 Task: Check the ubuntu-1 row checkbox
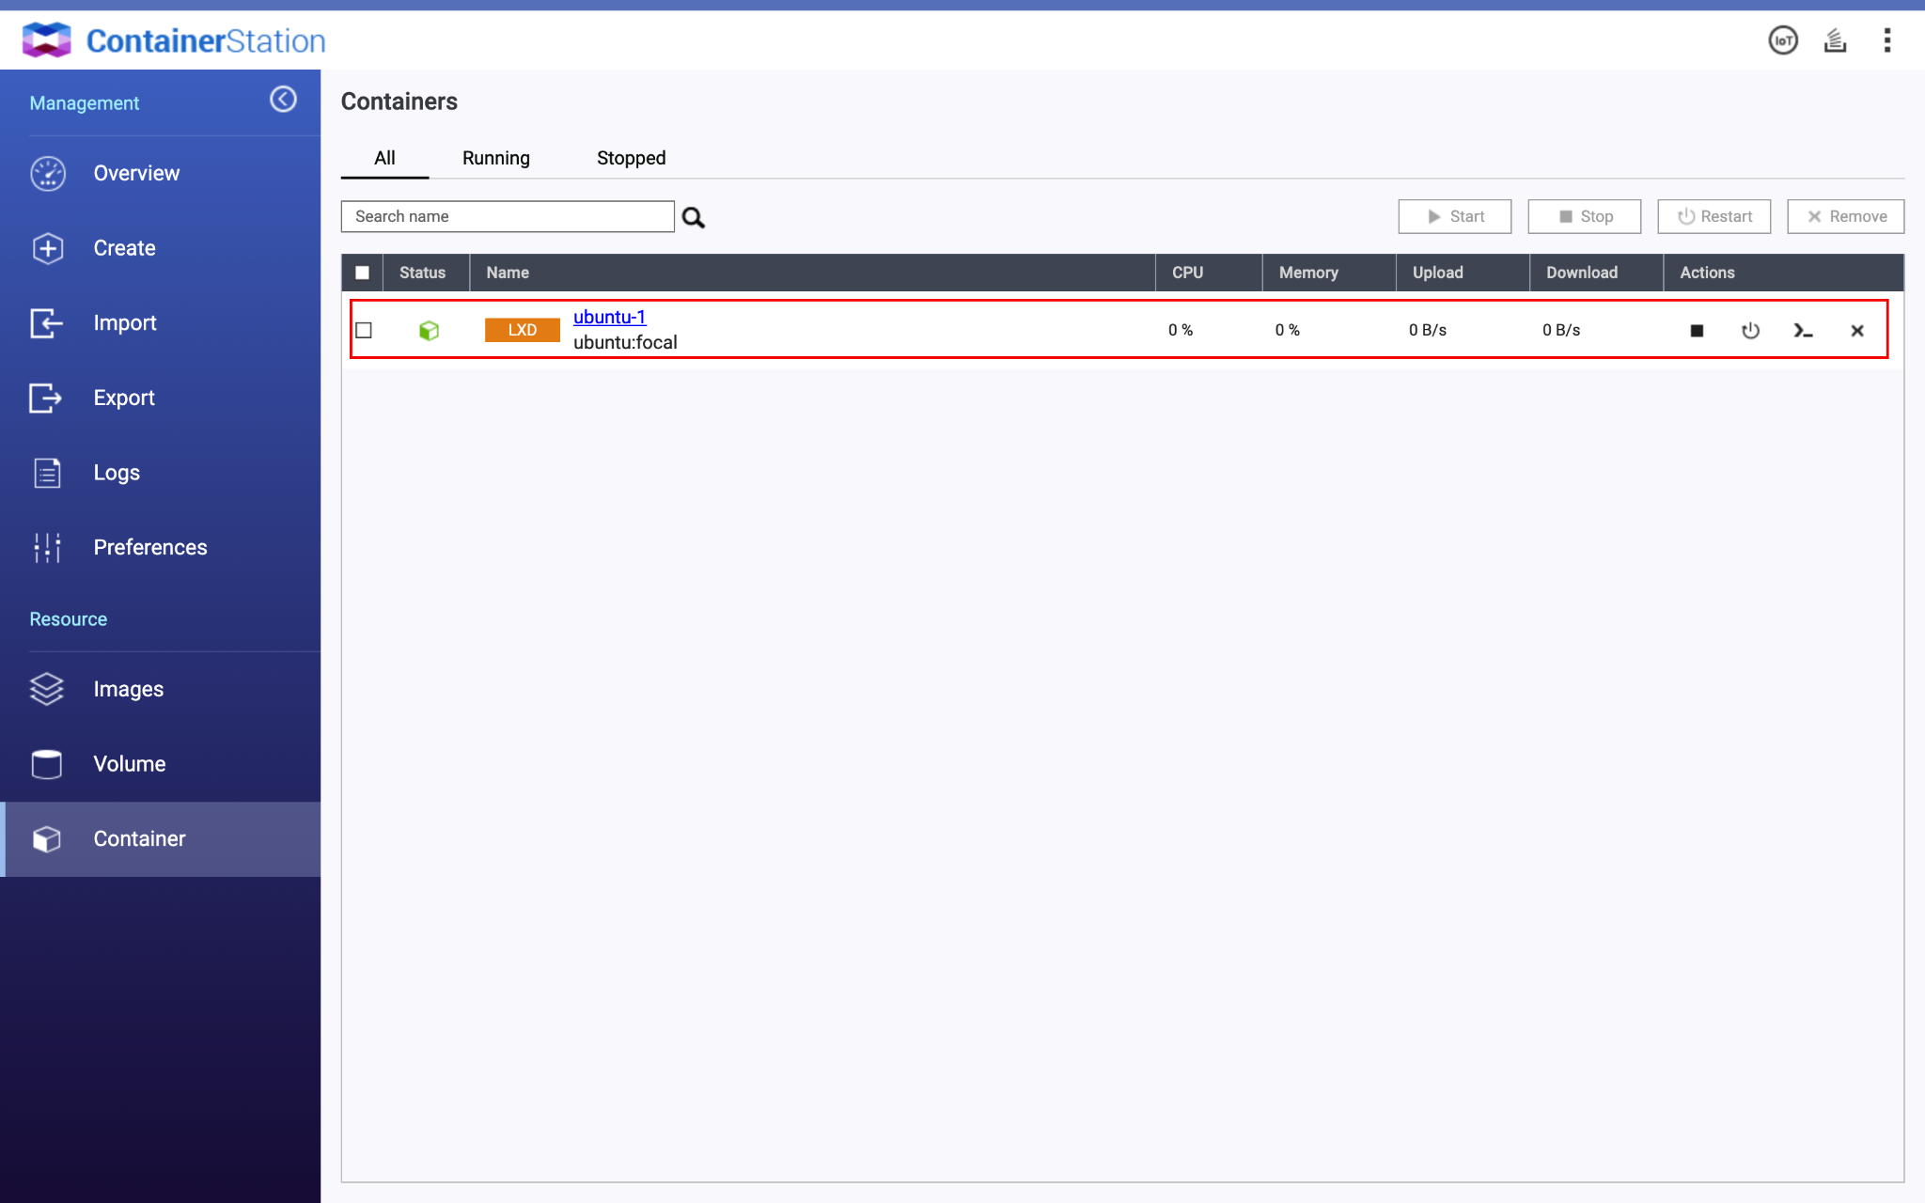[364, 331]
